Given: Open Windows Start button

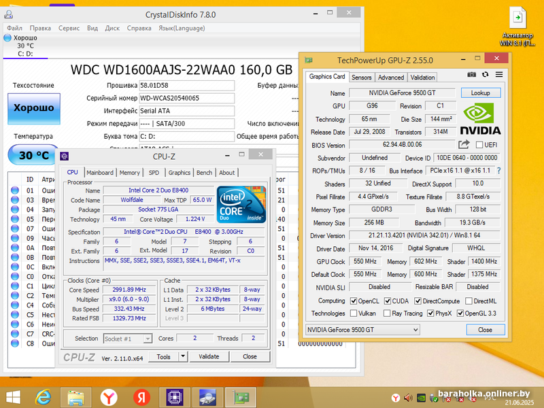Looking at the screenshot, I should click(13, 397).
